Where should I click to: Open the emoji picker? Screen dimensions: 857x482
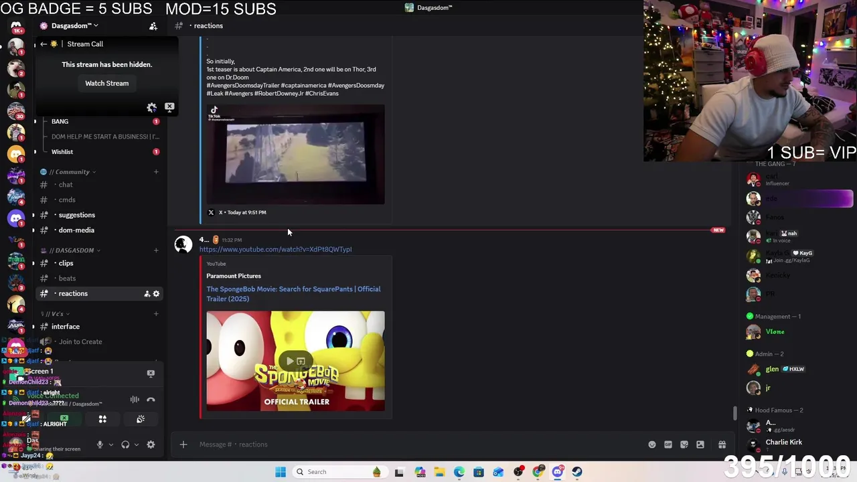tap(652, 445)
